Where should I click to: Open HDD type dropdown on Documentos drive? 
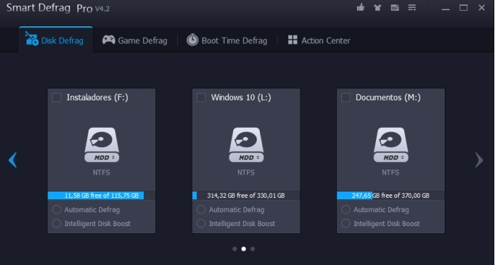[x=402, y=158]
